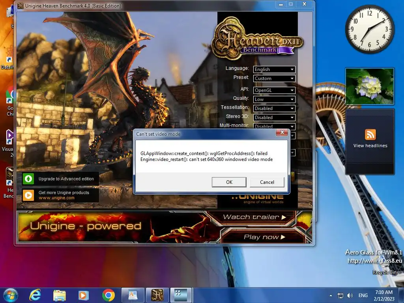Open the Windows Start menu
Image resolution: width=404 pixels, height=303 pixels.
click(x=10, y=295)
